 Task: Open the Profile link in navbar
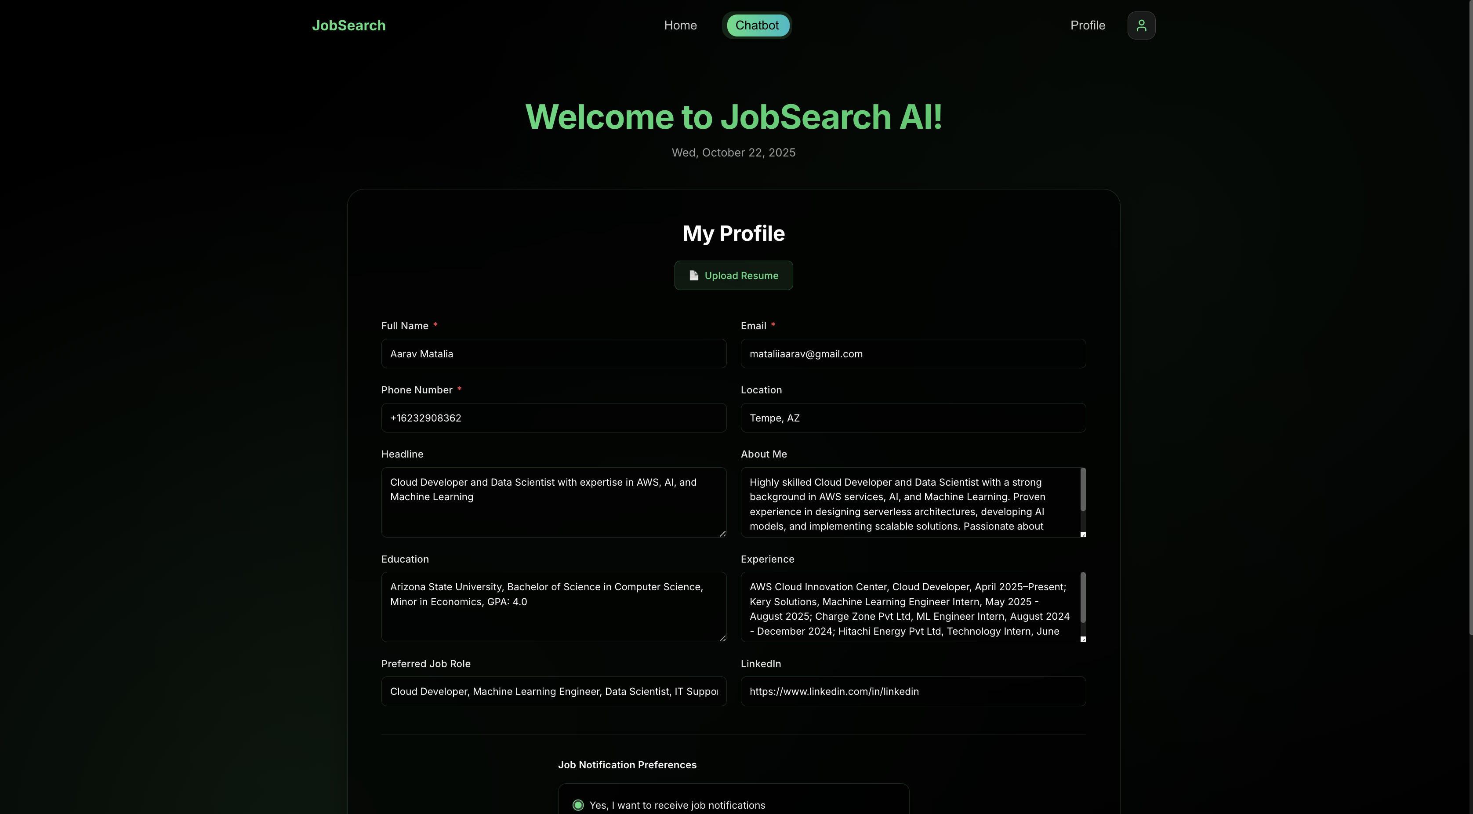pyautogui.click(x=1087, y=25)
